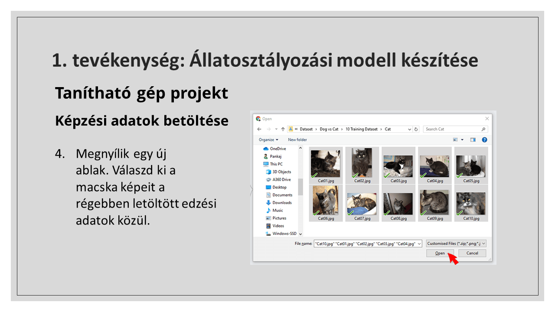Screen dimensions: 555x312
Task: Expand the address bar path dropdown
Action: [x=410, y=129]
